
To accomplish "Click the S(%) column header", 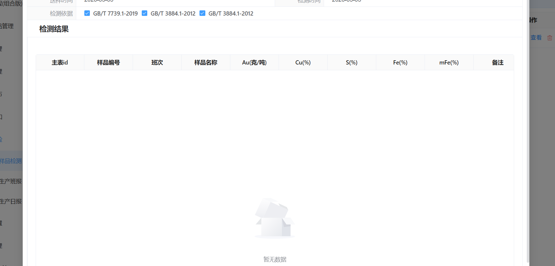I will 352,63.
